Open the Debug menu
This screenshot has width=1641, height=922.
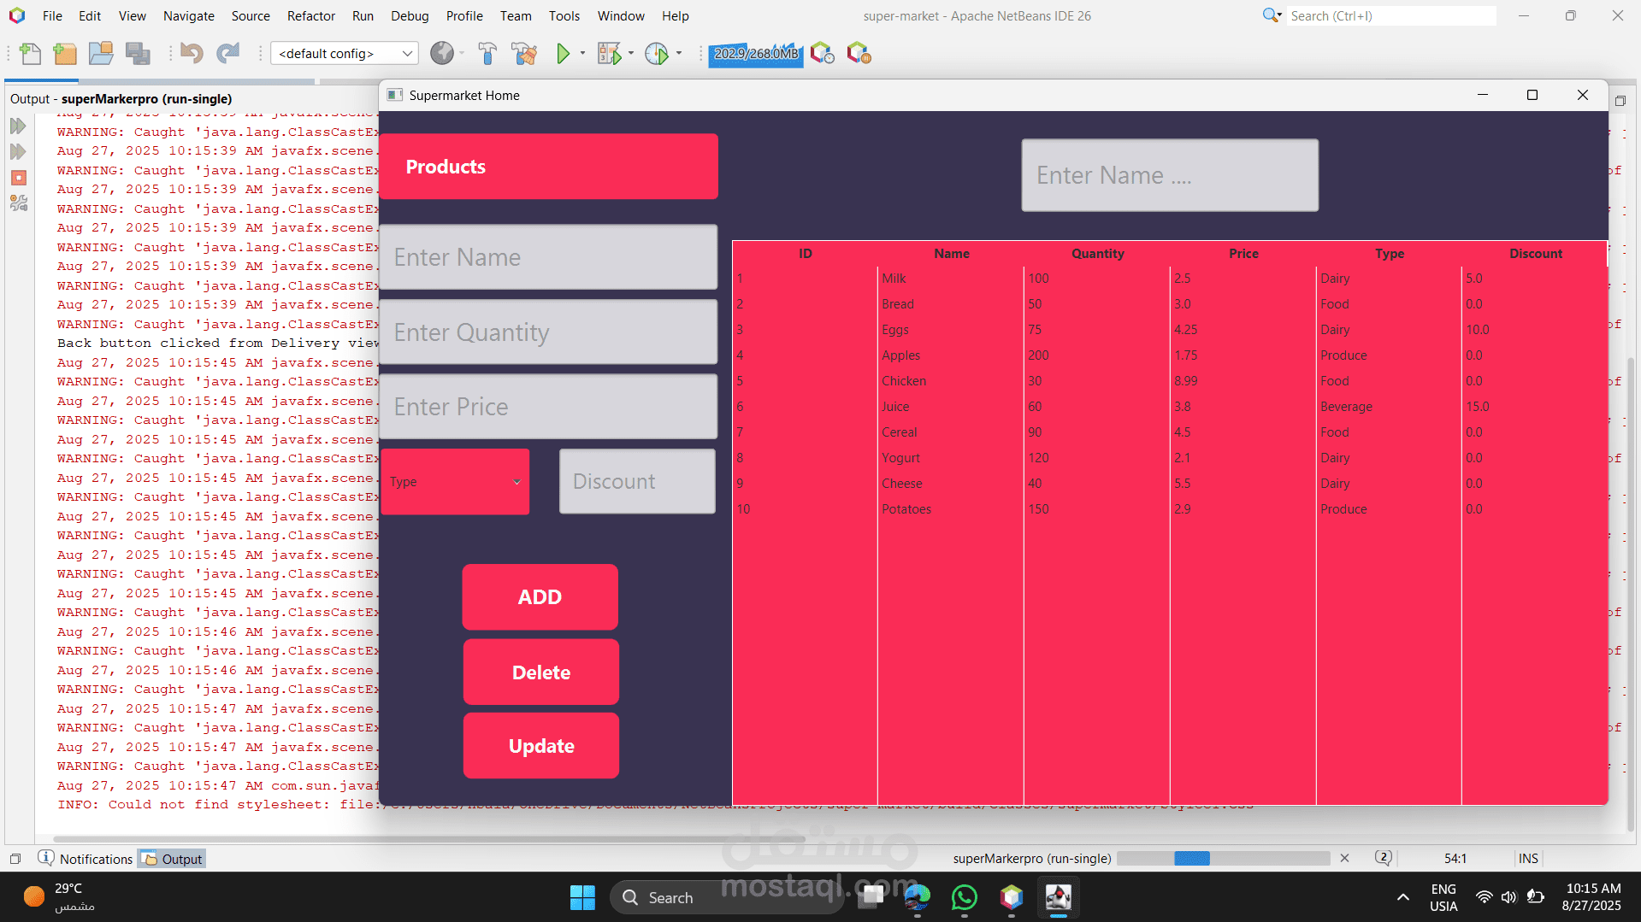tap(410, 15)
